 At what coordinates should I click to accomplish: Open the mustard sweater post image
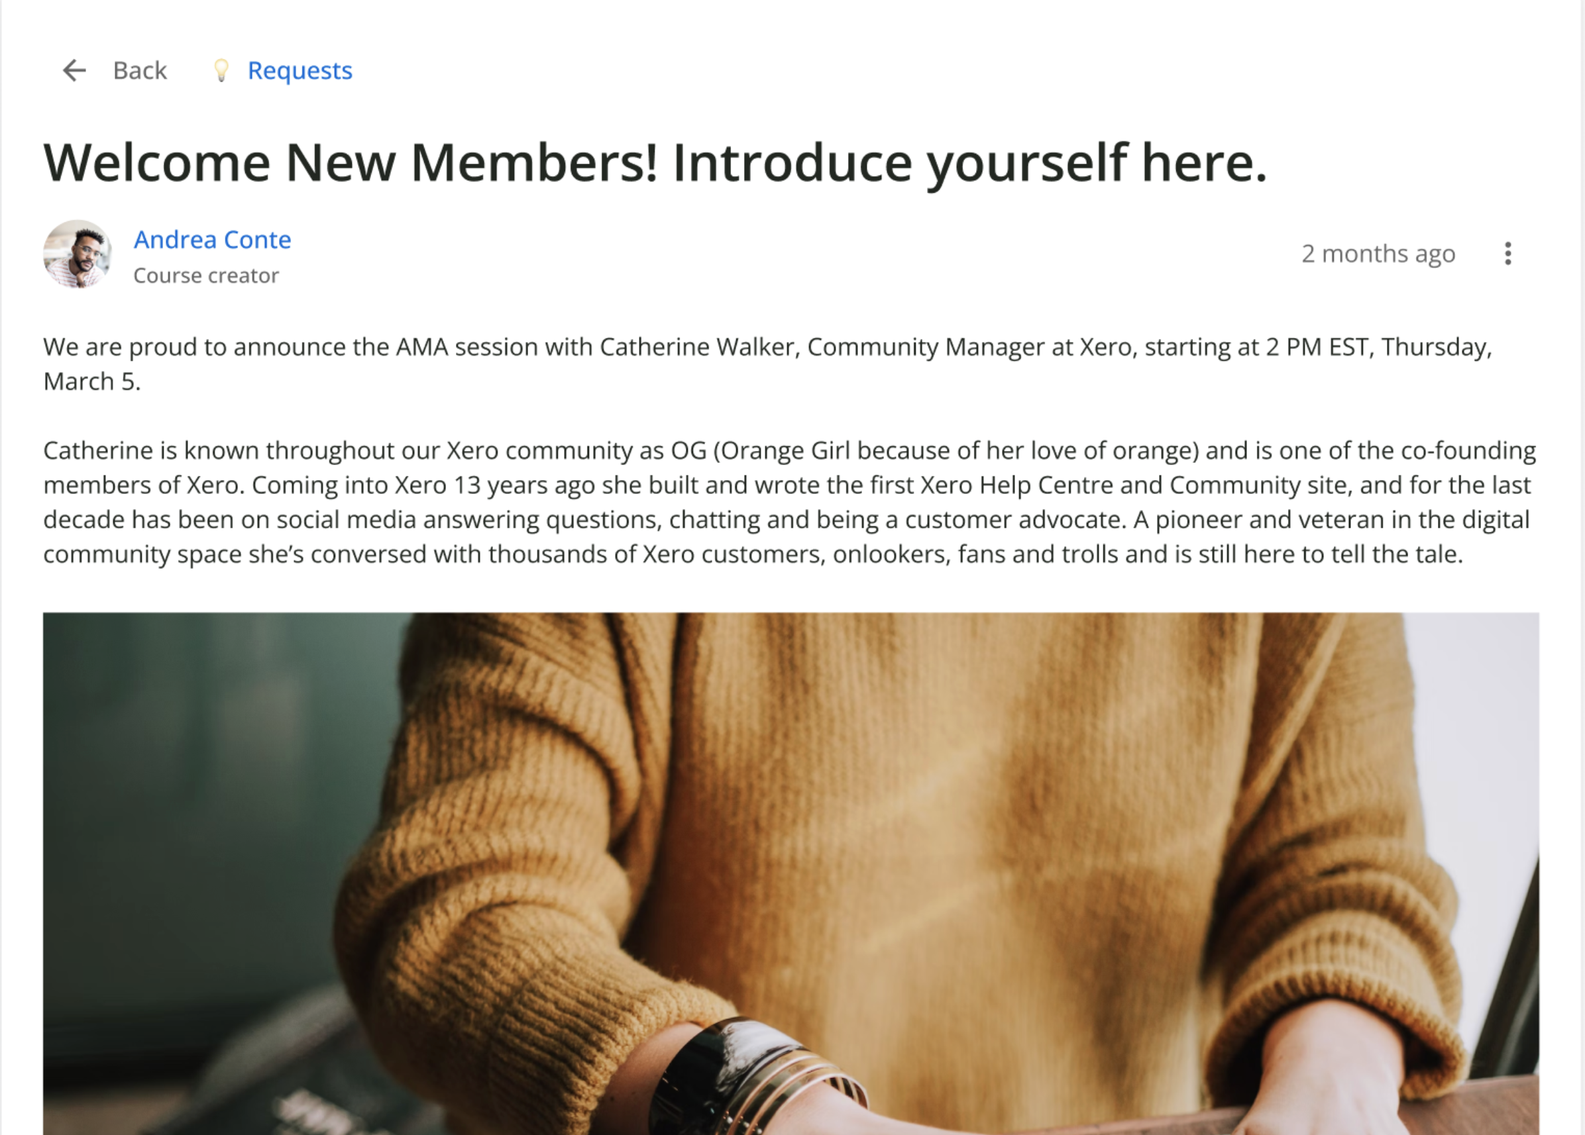(791, 874)
